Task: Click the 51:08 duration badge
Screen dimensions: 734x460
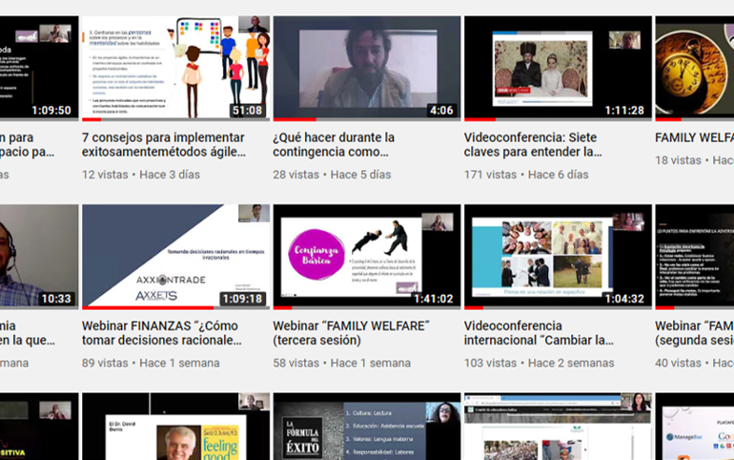Action: pos(248,111)
